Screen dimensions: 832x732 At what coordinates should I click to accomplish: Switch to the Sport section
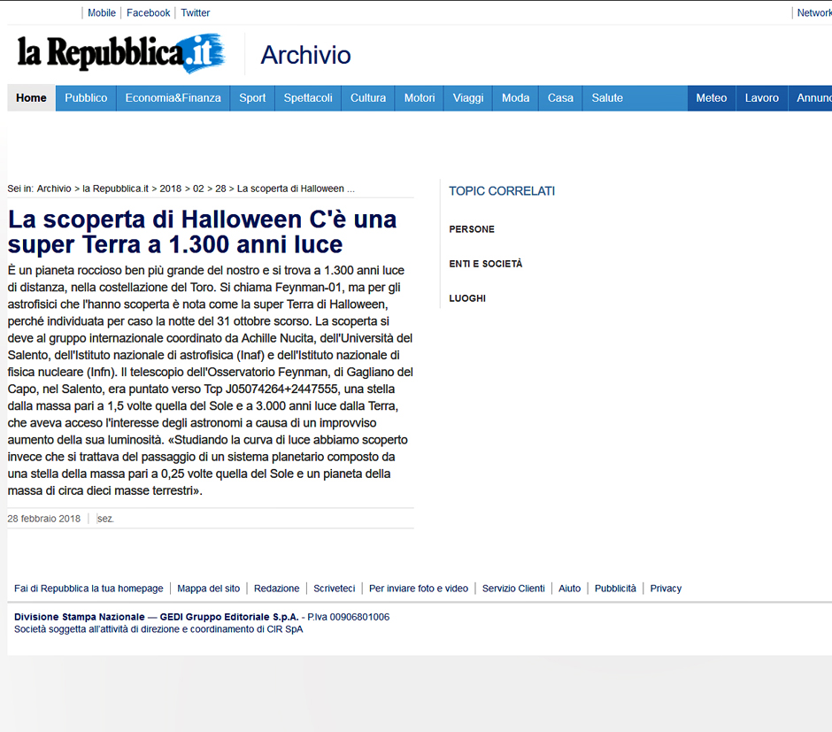[x=252, y=98]
